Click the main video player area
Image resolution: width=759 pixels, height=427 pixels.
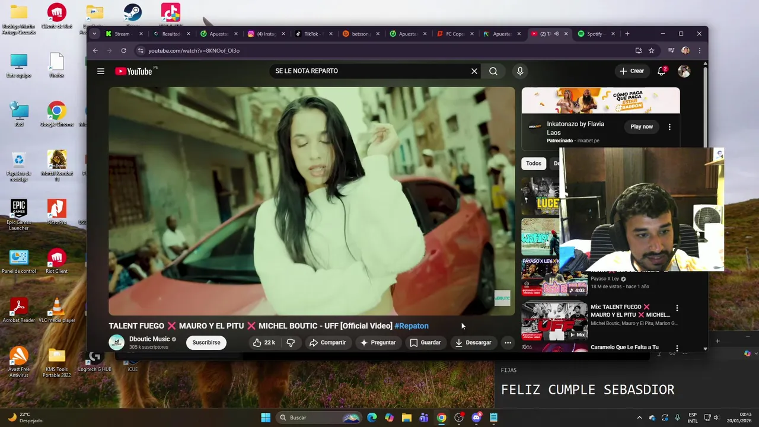(x=312, y=201)
